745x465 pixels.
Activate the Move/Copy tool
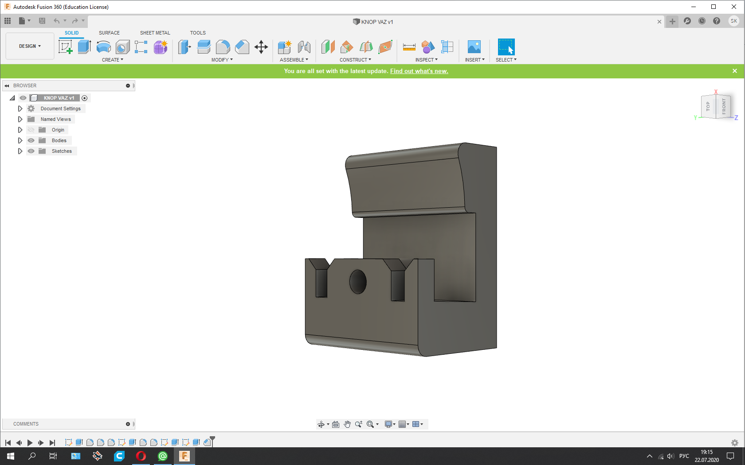click(261, 47)
